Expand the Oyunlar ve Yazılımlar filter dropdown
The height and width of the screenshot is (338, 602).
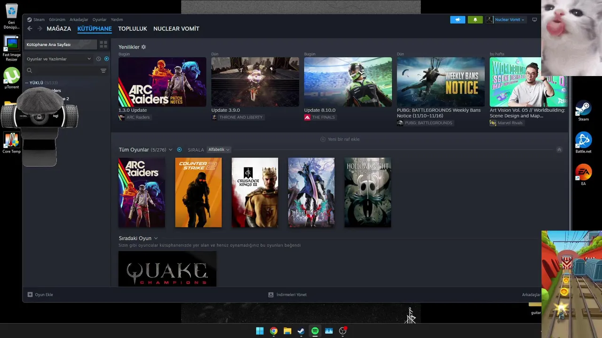point(59,59)
